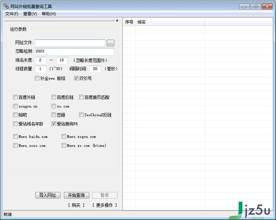This screenshot has width=276, height=220.
Task: Tick the News.sogou.com checkbox
Action: coord(63,136)
